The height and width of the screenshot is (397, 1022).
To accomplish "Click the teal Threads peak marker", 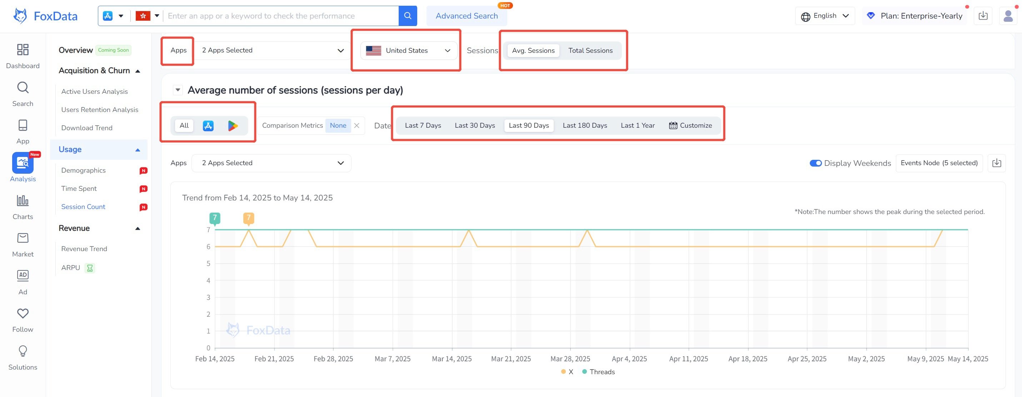I will pyautogui.click(x=215, y=218).
